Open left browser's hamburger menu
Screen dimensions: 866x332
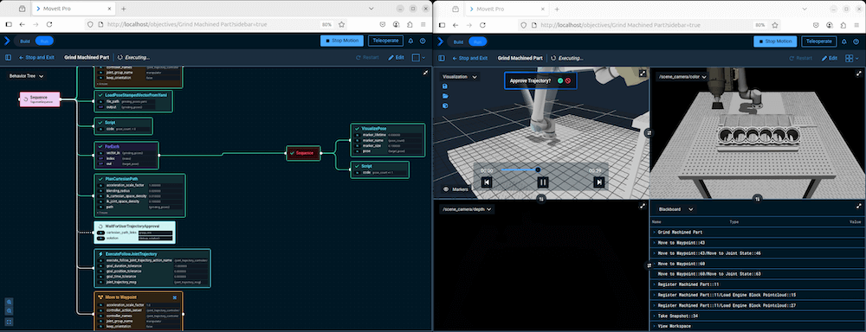423,25
